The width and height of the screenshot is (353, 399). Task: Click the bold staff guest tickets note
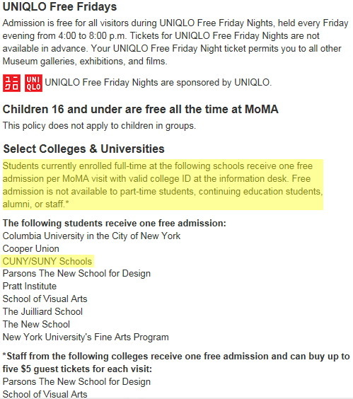tap(176, 363)
